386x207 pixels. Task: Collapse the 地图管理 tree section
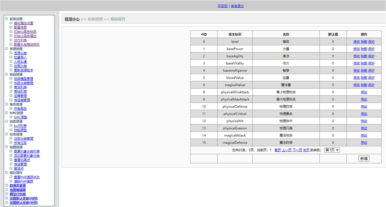[x=7, y=147]
